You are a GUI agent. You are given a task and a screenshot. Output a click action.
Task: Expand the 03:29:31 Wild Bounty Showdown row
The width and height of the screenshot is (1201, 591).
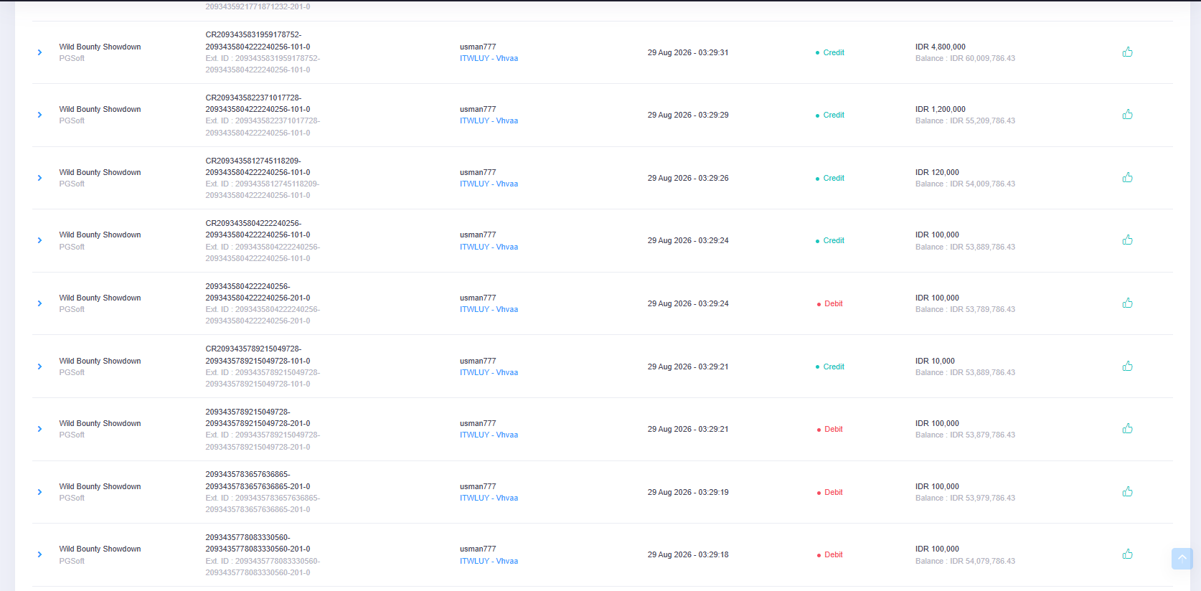[39, 52]
